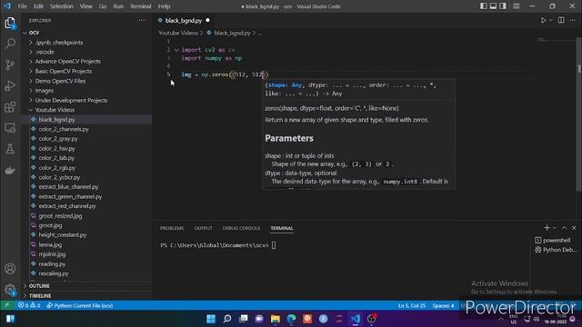The width and height of the screenshot is (582, 327).
Task: Open File Explorer from taskbar
Action: pos(275,319)
